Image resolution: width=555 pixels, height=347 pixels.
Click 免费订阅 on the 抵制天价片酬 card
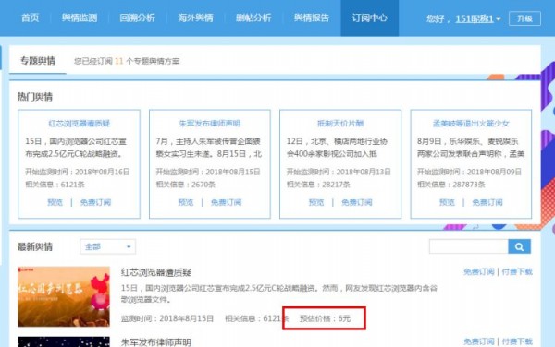(356, 202)
